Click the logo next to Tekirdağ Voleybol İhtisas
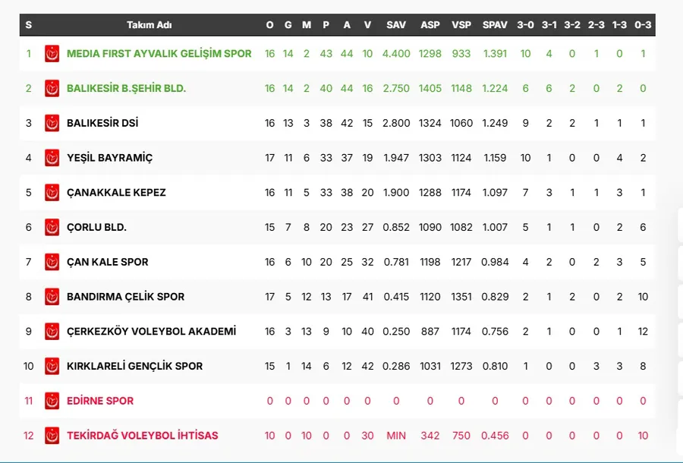 click(52, 436)
